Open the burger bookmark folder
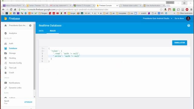This screenshot has width=194, height=109. pos(72,13)
